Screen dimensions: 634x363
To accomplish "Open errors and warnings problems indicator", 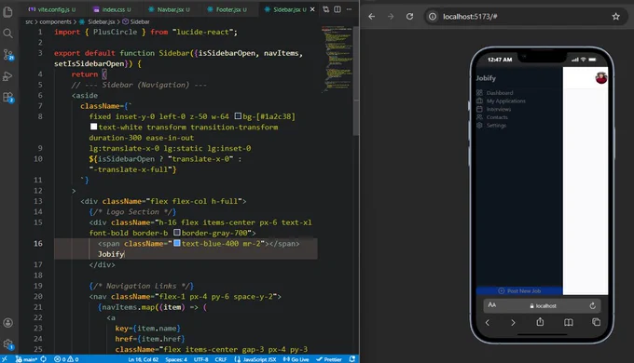I will [66, 359].
